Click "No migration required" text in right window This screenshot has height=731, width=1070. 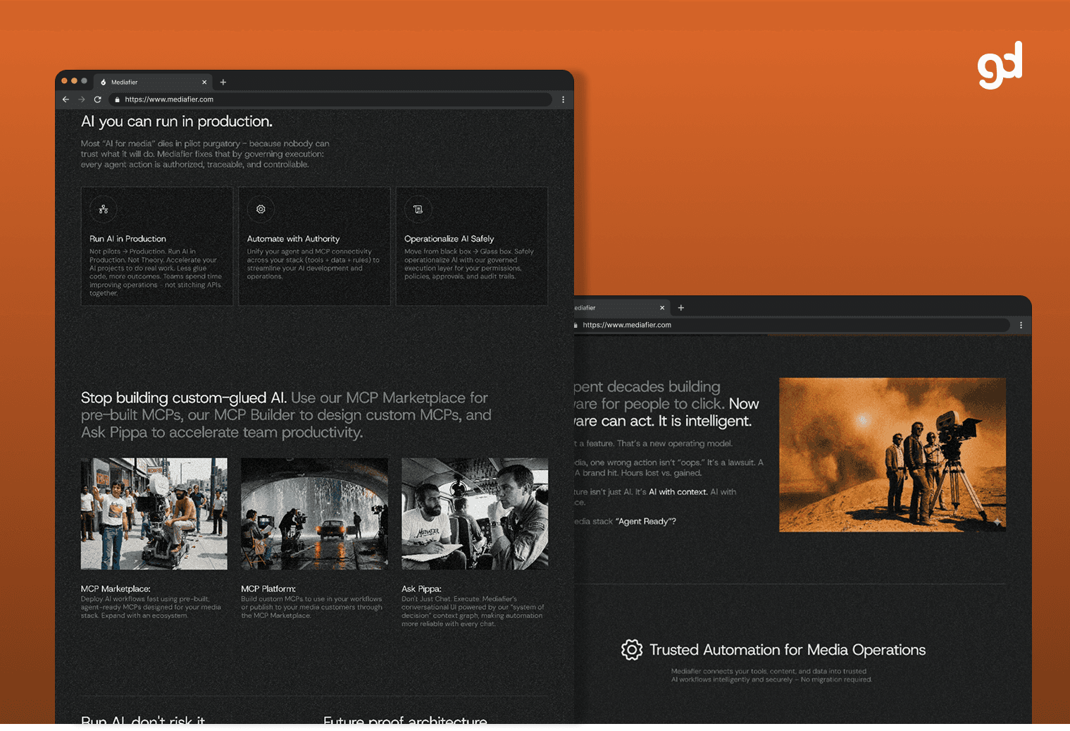[836, 680]
